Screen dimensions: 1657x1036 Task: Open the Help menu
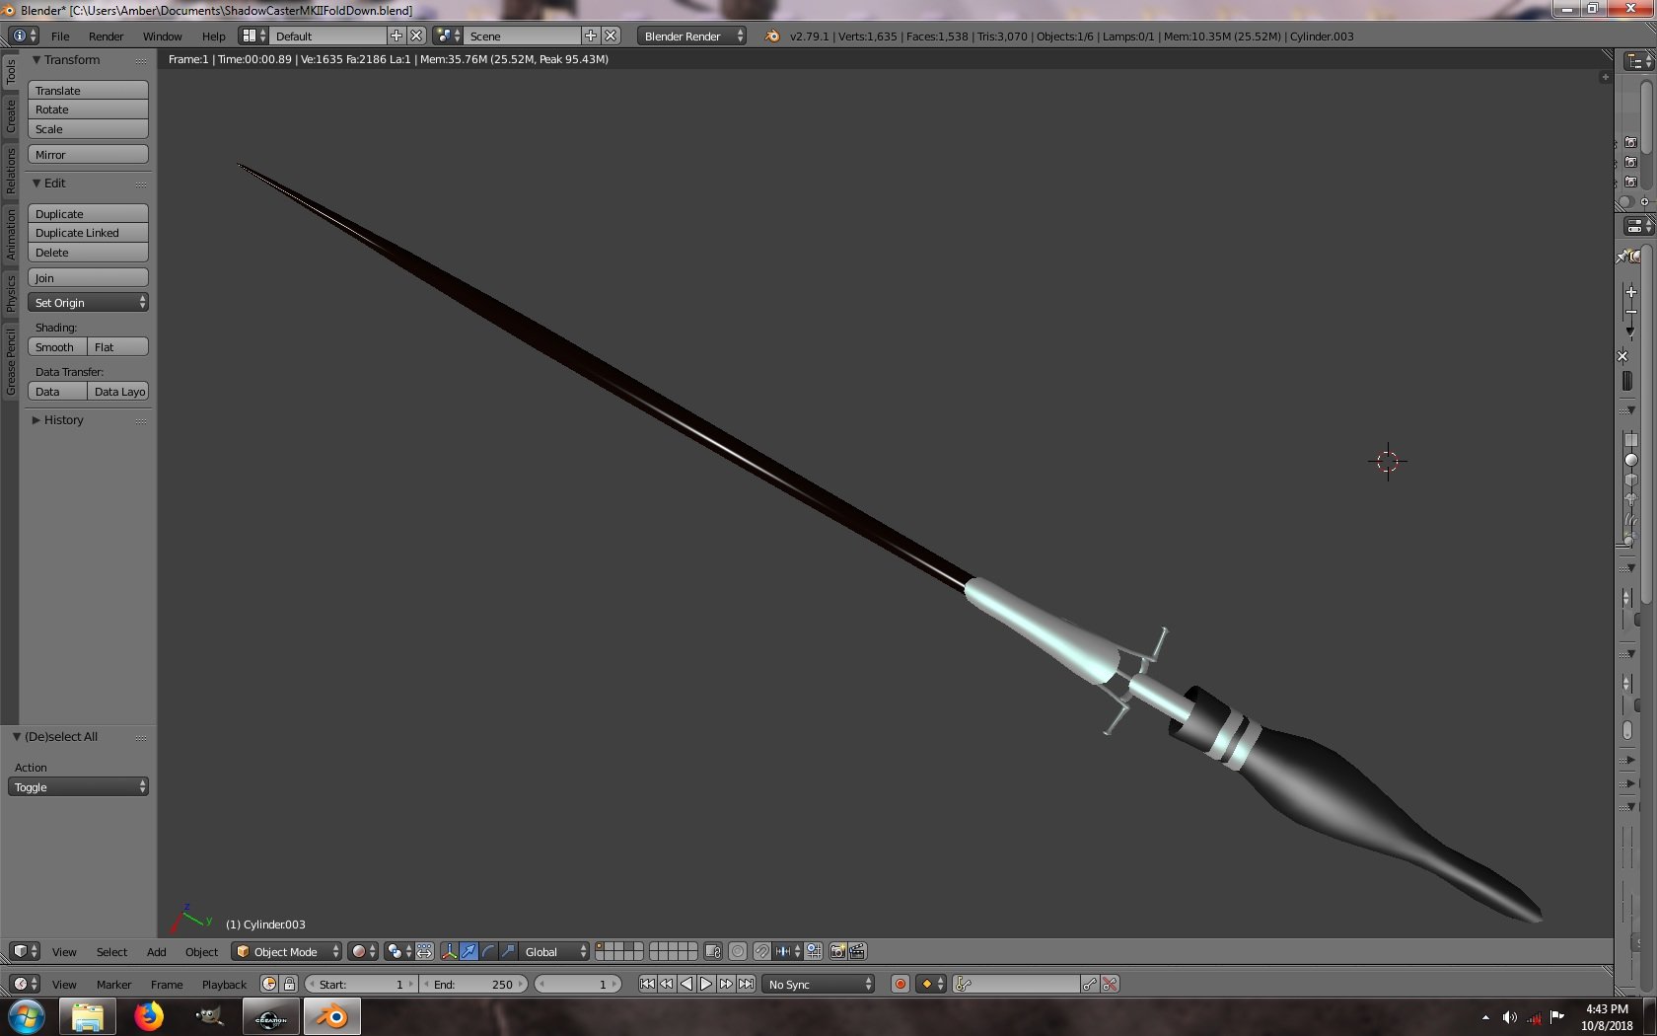[213, 37]
